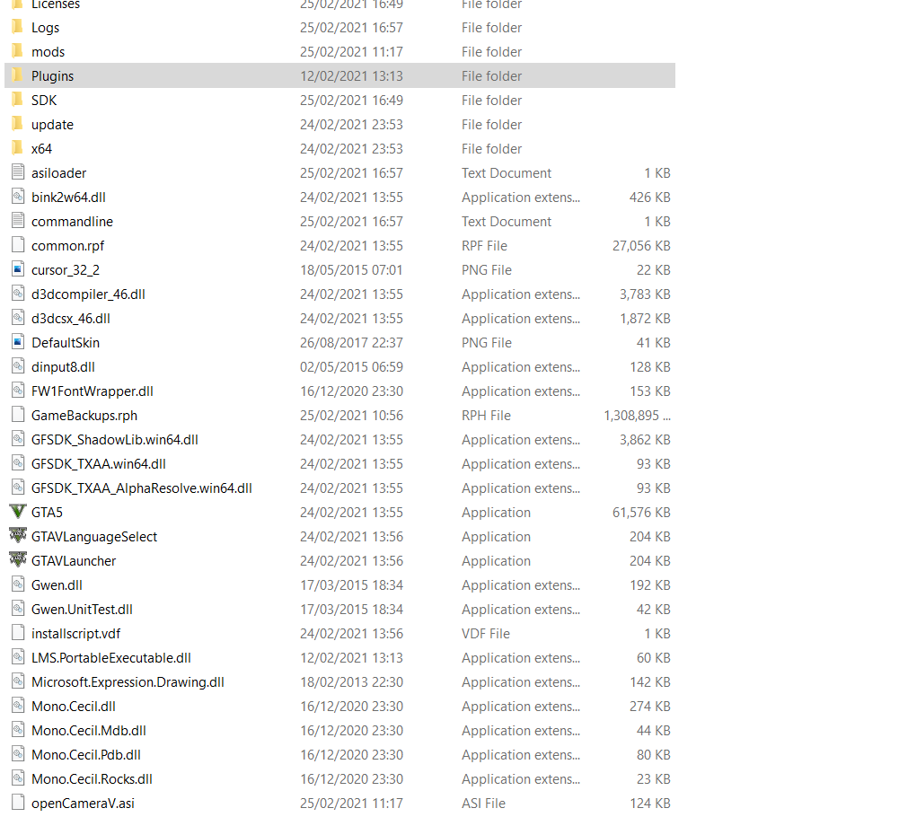Click the 27,056 KB size of common.rpf

(x=641, y=246)
